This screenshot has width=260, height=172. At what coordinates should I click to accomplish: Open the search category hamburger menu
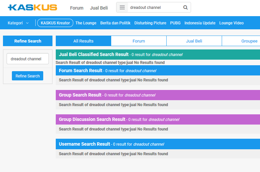click(122, 8)
